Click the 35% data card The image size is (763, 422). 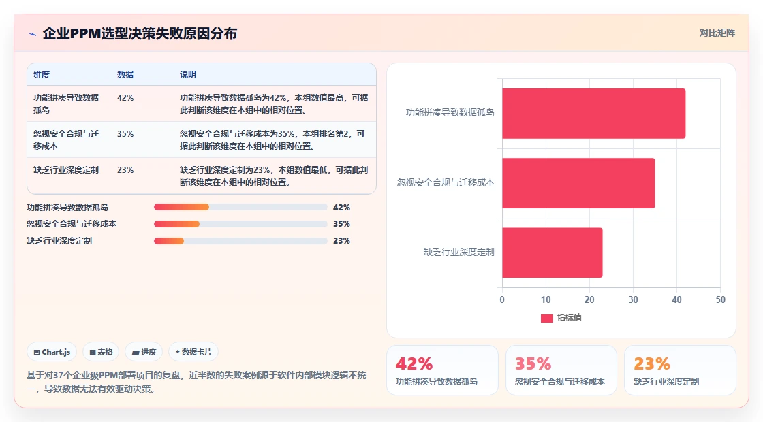point(561,370)
